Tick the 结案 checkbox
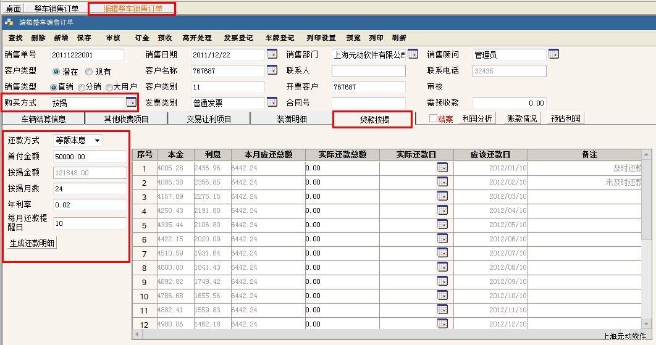Screen dimensions: 656x345 coord(434,118)
